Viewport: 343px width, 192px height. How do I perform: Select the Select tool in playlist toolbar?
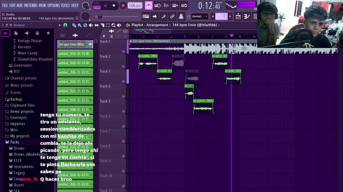[108, 25]
